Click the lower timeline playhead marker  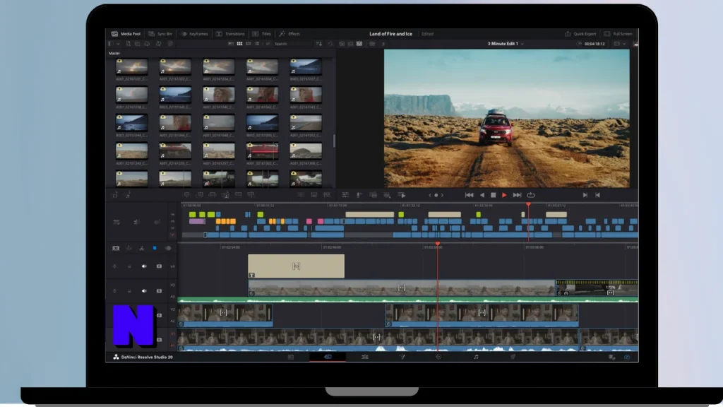438,244
